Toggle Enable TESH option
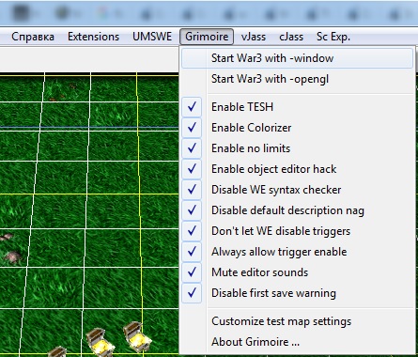The image size is (418, 357). point(297,107)
